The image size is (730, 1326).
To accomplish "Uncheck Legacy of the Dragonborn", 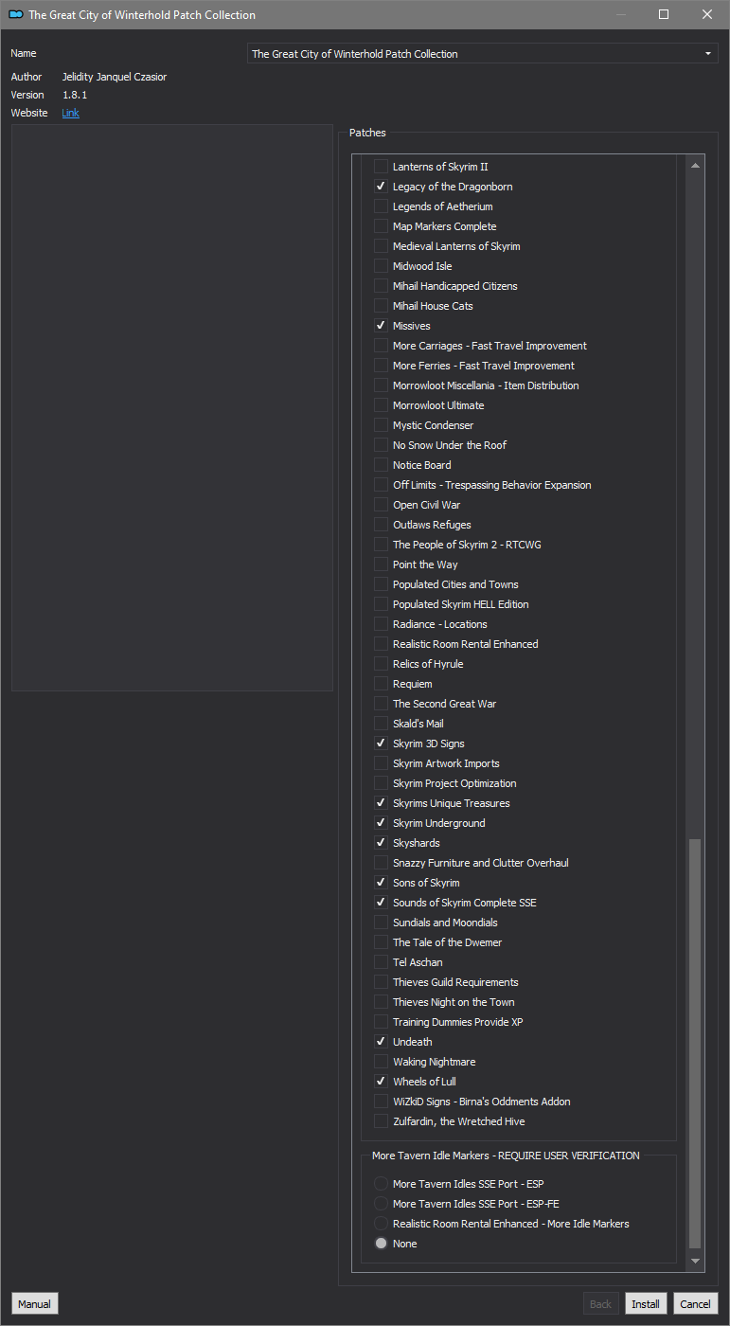I will tap(381, 187).
